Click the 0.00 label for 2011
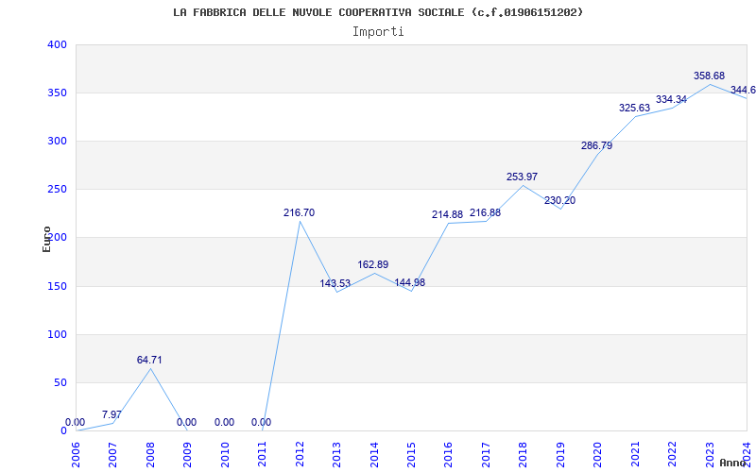 click(262, 422)
